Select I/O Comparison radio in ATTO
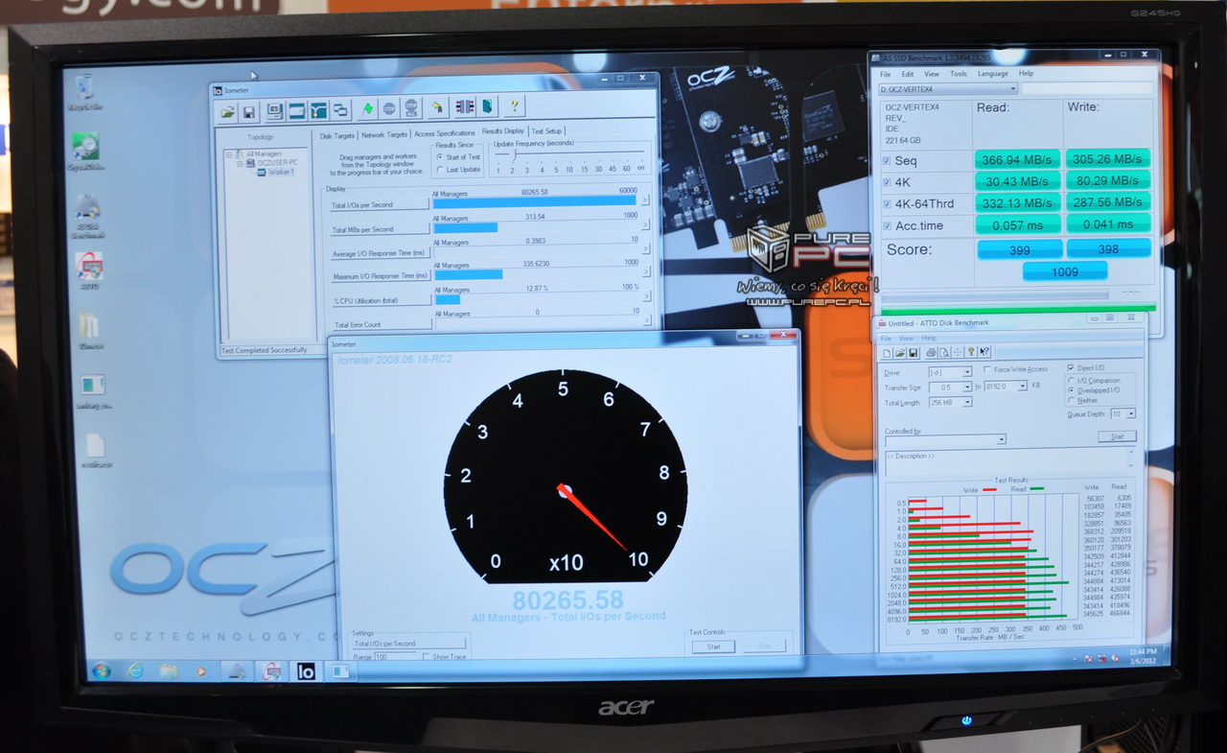The height and width of the screenshot is (753, 1227). (1071, 380)
